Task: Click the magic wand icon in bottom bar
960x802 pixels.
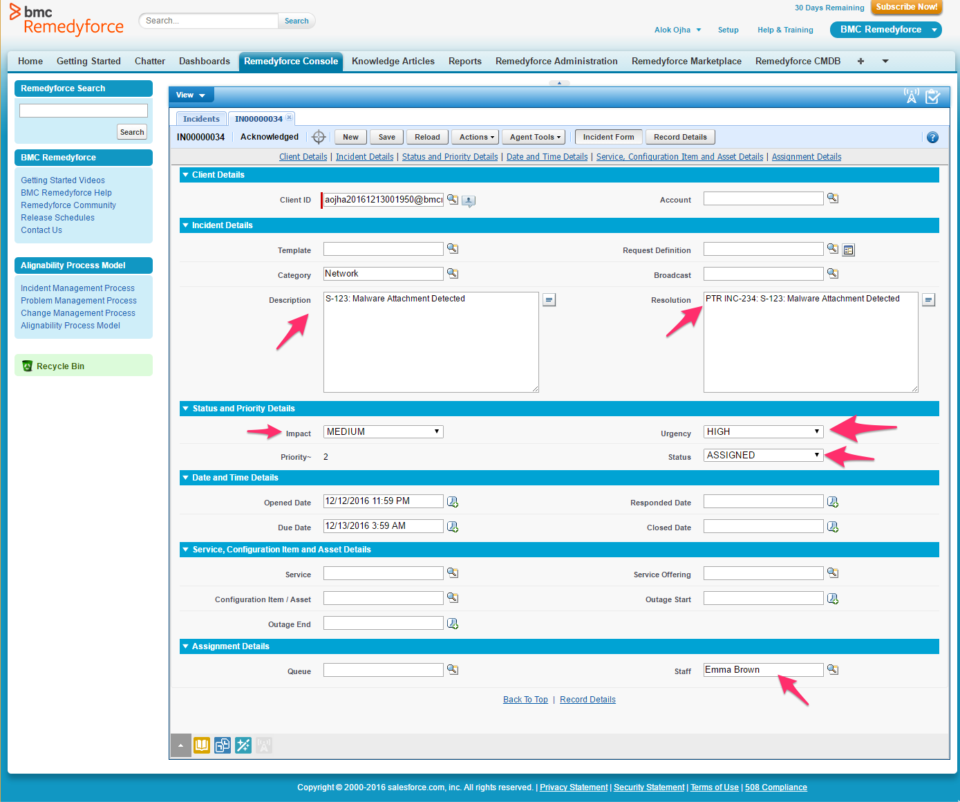Action: (x=243, y=745)
